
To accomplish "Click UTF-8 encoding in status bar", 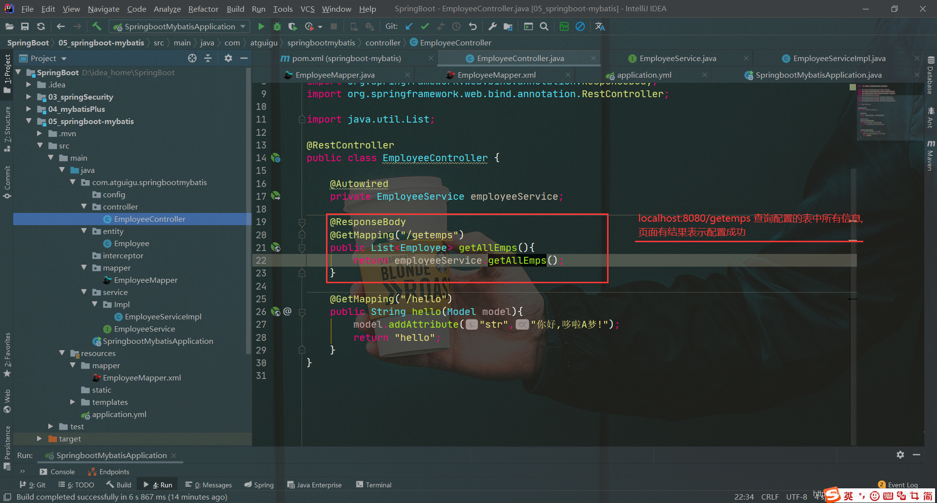I will click(796, 497).
